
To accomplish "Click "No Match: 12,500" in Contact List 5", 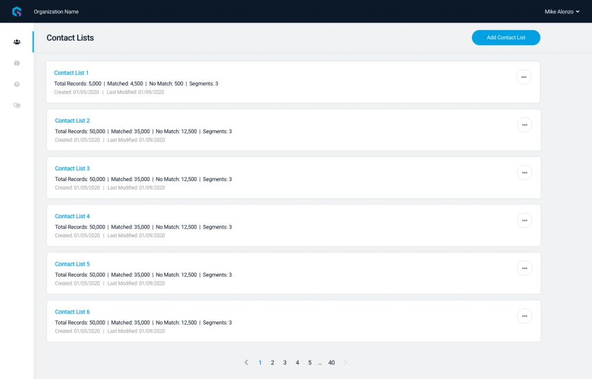I will coord(176,275).
